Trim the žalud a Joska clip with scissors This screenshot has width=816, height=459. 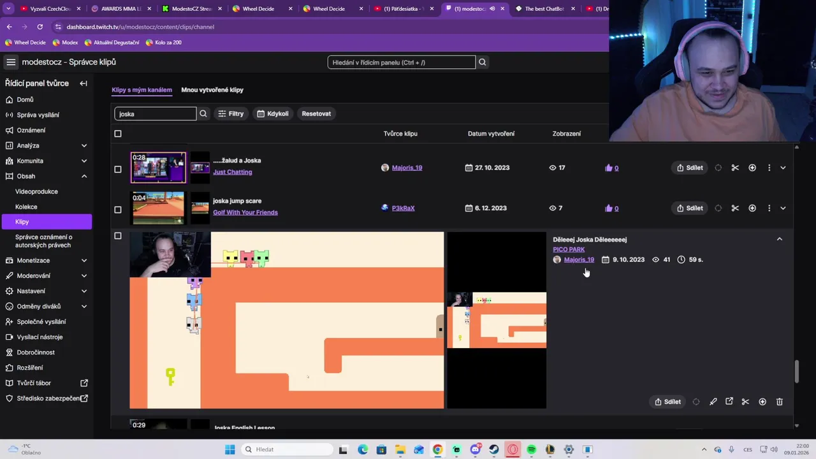(735, 168)
